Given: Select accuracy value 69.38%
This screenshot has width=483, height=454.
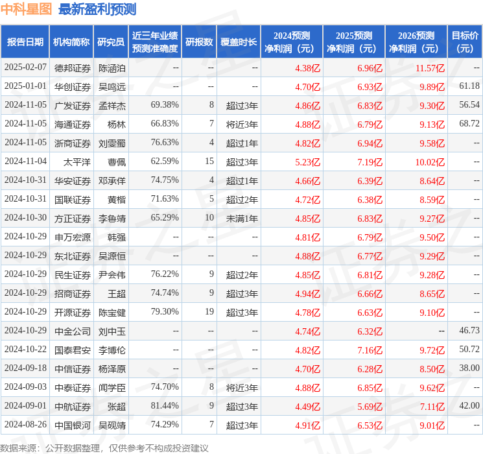Looking at the screenshot, I should point(165,105).
